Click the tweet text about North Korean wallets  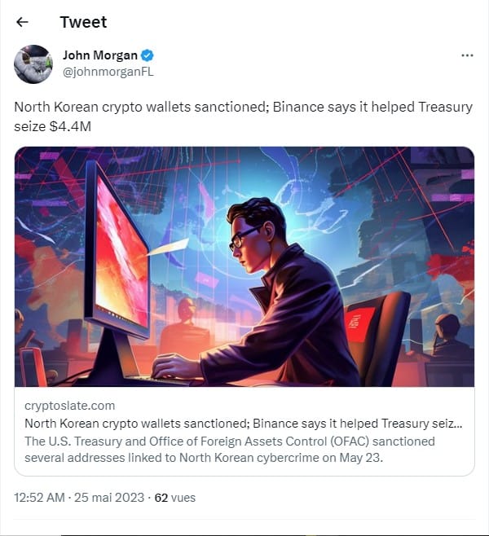pos(243,116)
